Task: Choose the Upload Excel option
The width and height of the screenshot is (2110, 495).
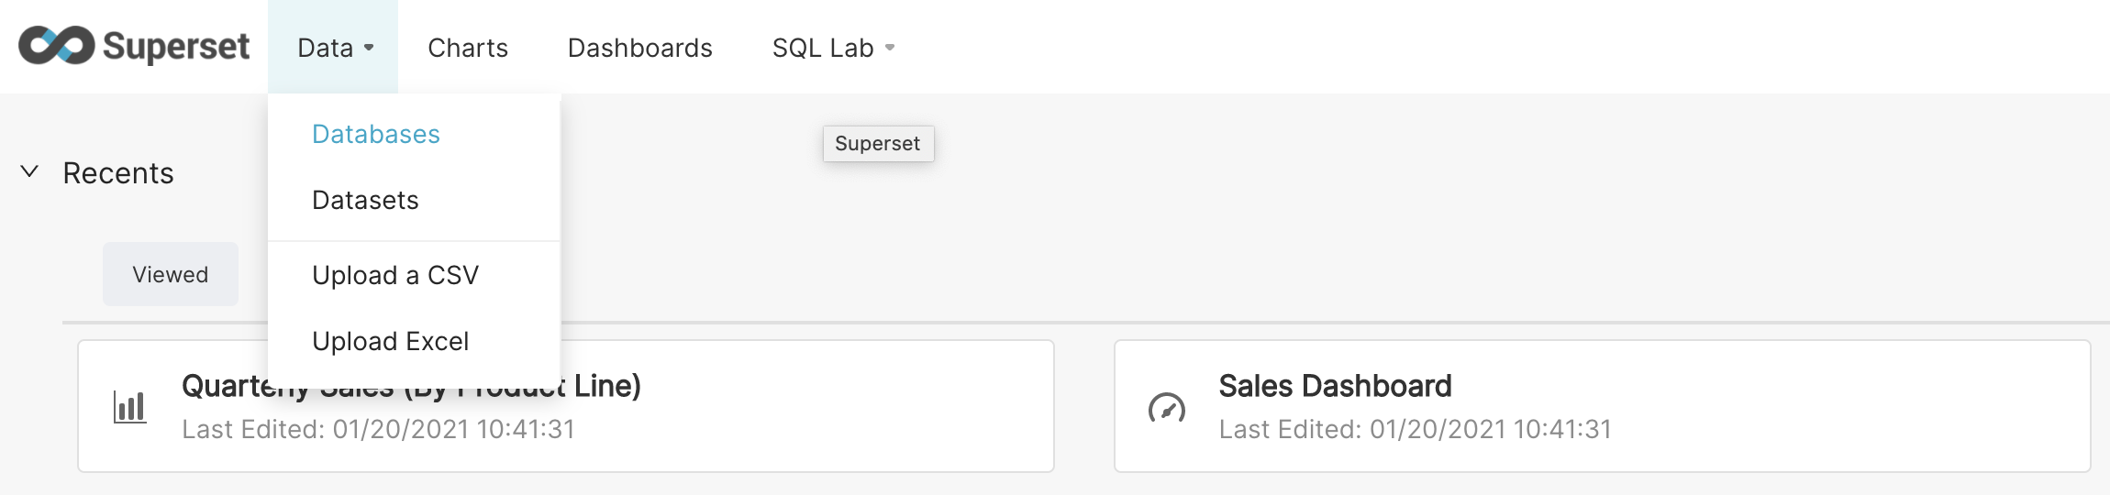Action: [390, 341]
